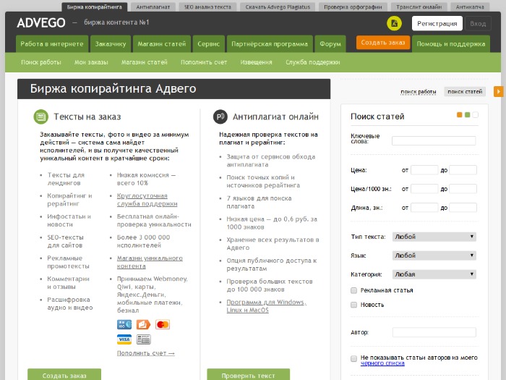Open the Партнёрская программа menu
The image size is (506, 380).
(x=270, y=44)
